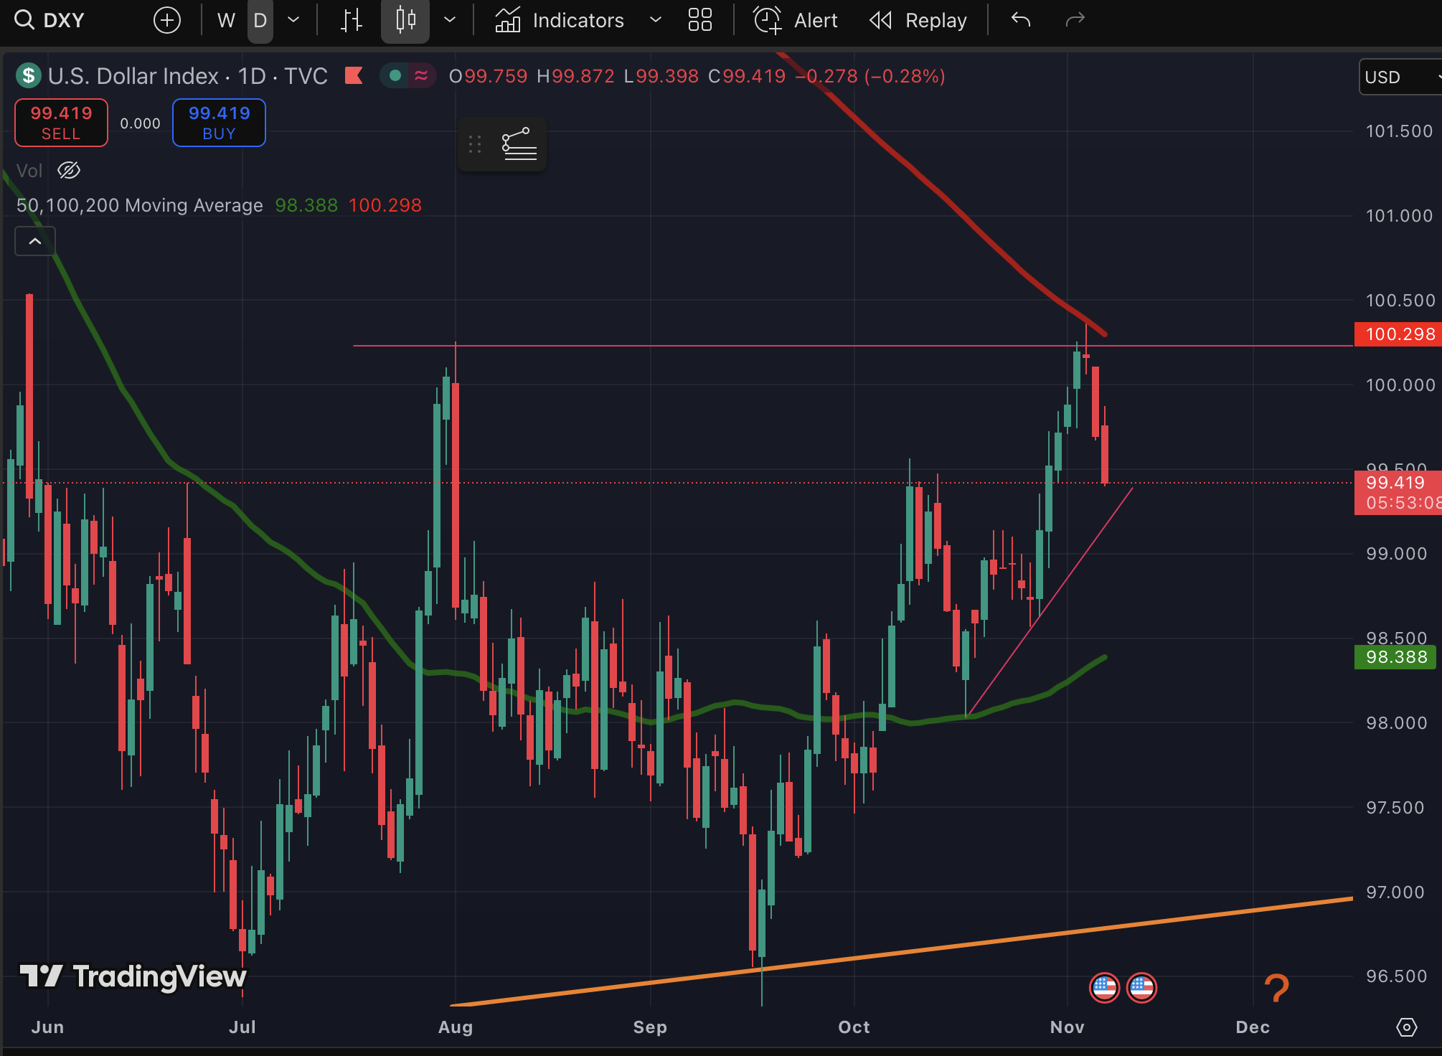Click the DXY symbol search icon
The width and height of the screenshot is (1442, 1056).
click(24, 19)
